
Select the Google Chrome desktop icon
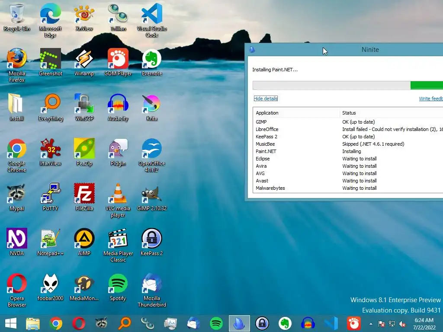(x=17, y=155)
